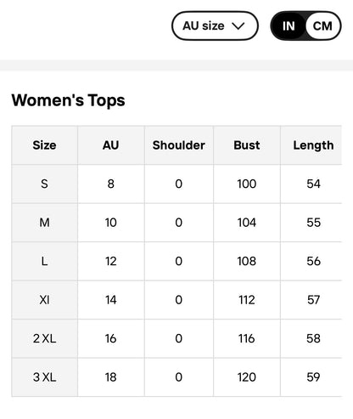Select the 3 XL size row label

[x=44, y=377]
